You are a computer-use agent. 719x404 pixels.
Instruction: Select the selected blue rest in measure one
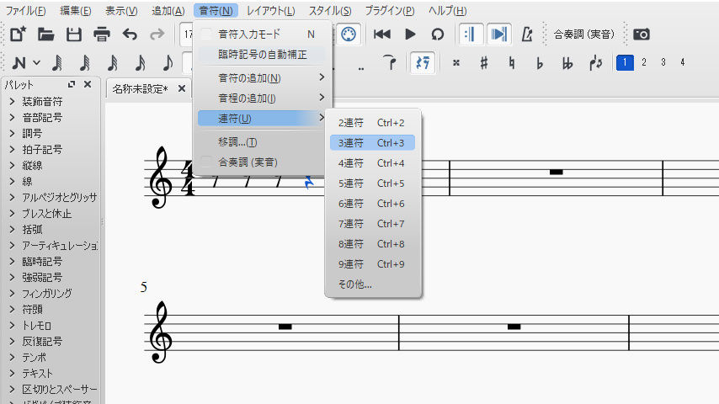[309, 182]
